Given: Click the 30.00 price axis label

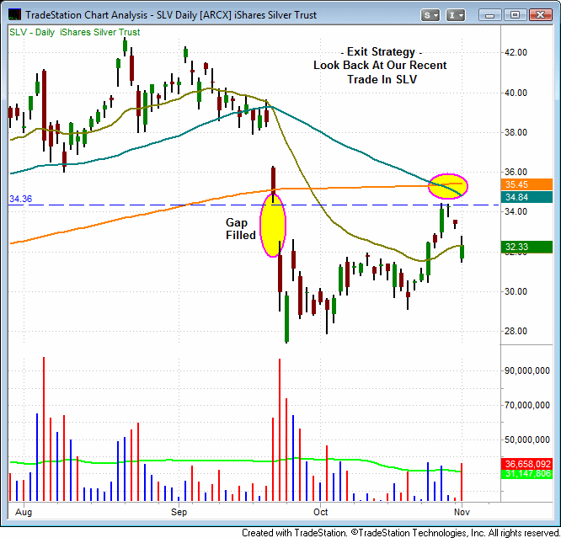Looking at the screenshot, I should pos(516,291).
